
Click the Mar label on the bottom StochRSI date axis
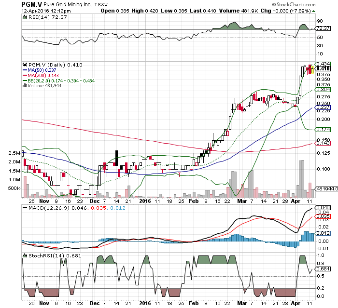click(242, 303)
